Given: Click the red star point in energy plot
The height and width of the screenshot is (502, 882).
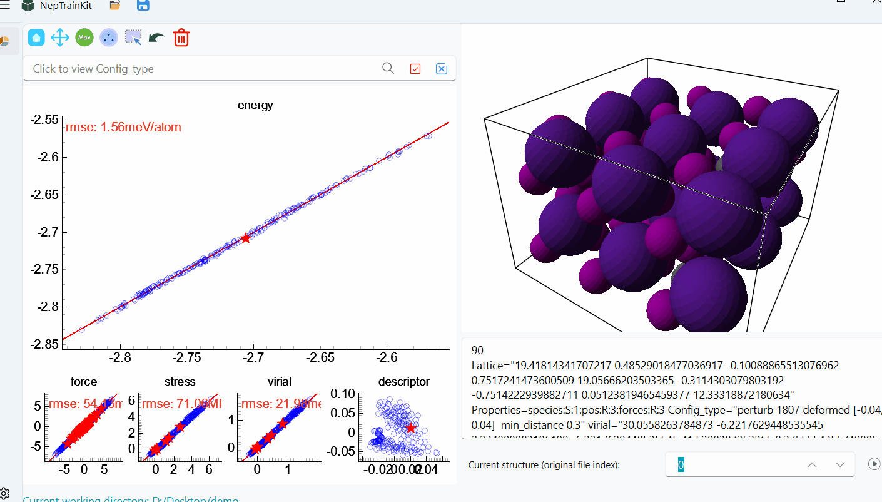Looking at the screenshot, I should [246, 238].
